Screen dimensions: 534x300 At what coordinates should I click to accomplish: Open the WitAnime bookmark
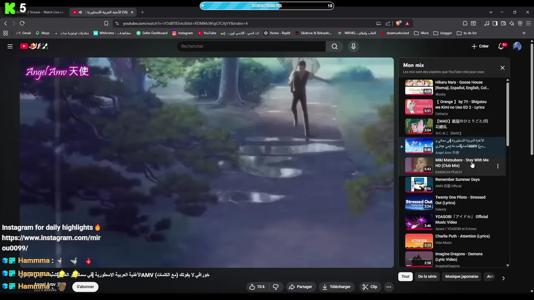pos(112,33)
